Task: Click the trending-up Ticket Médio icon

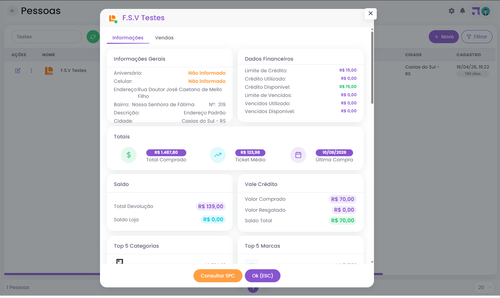Action: pyautogui.click(x=218, y=155)
